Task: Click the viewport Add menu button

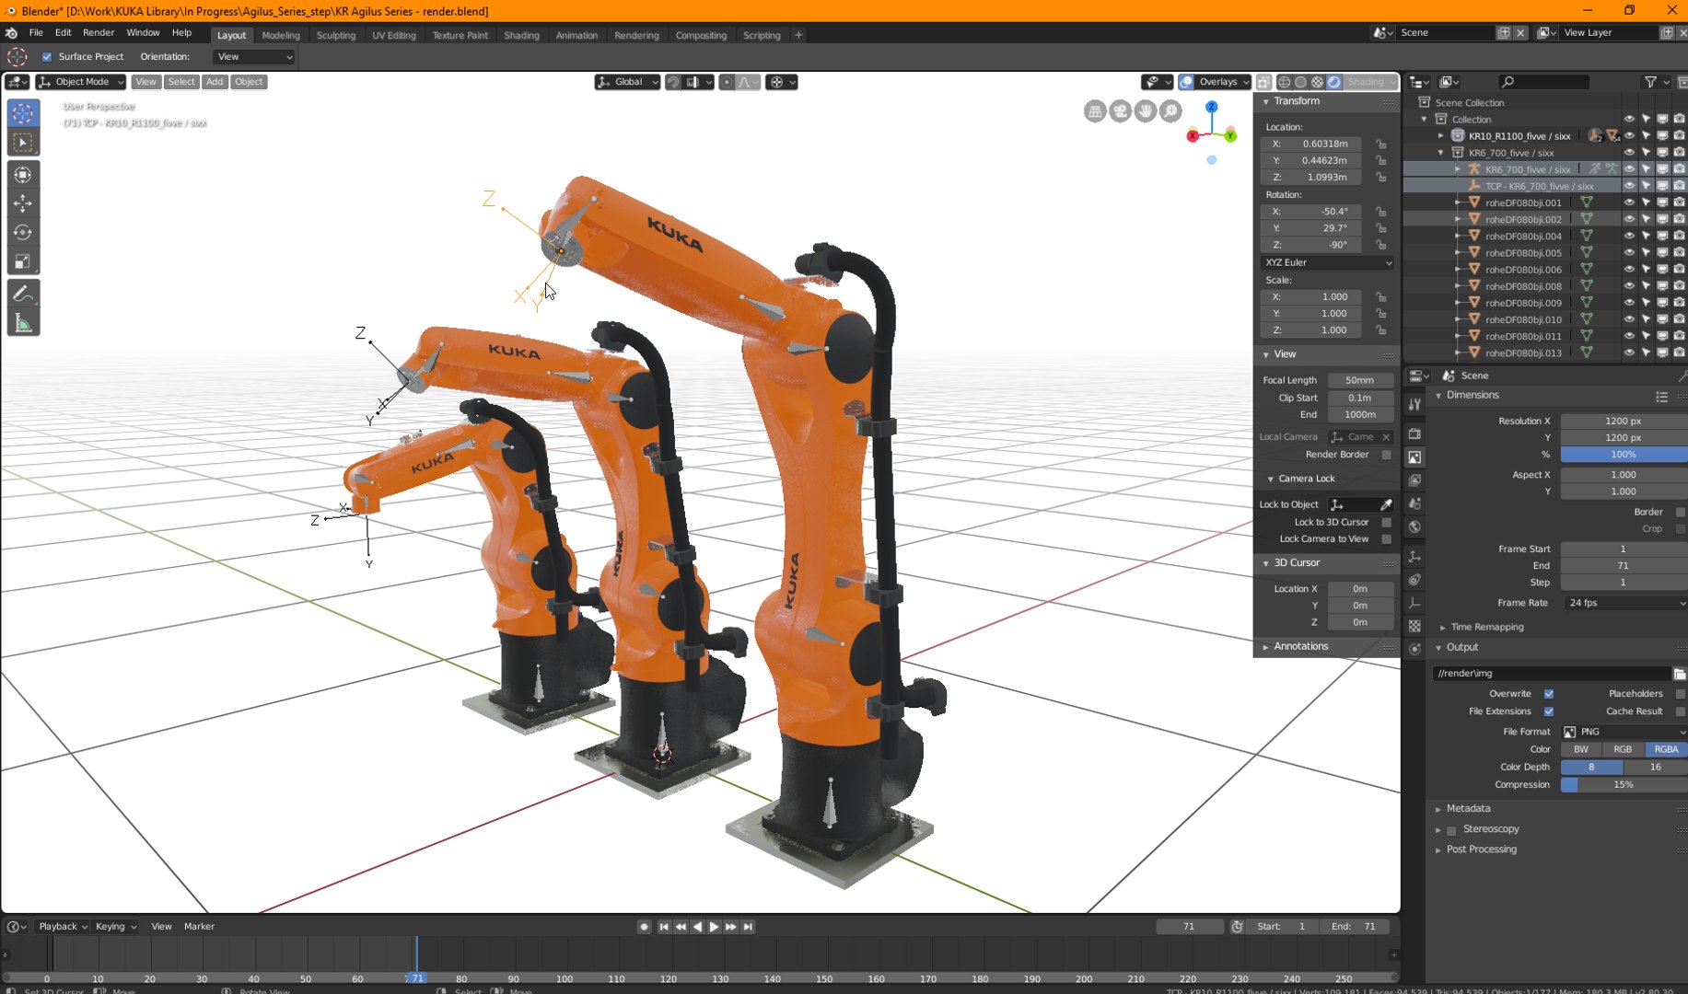Action: click(x=215, y=82)
